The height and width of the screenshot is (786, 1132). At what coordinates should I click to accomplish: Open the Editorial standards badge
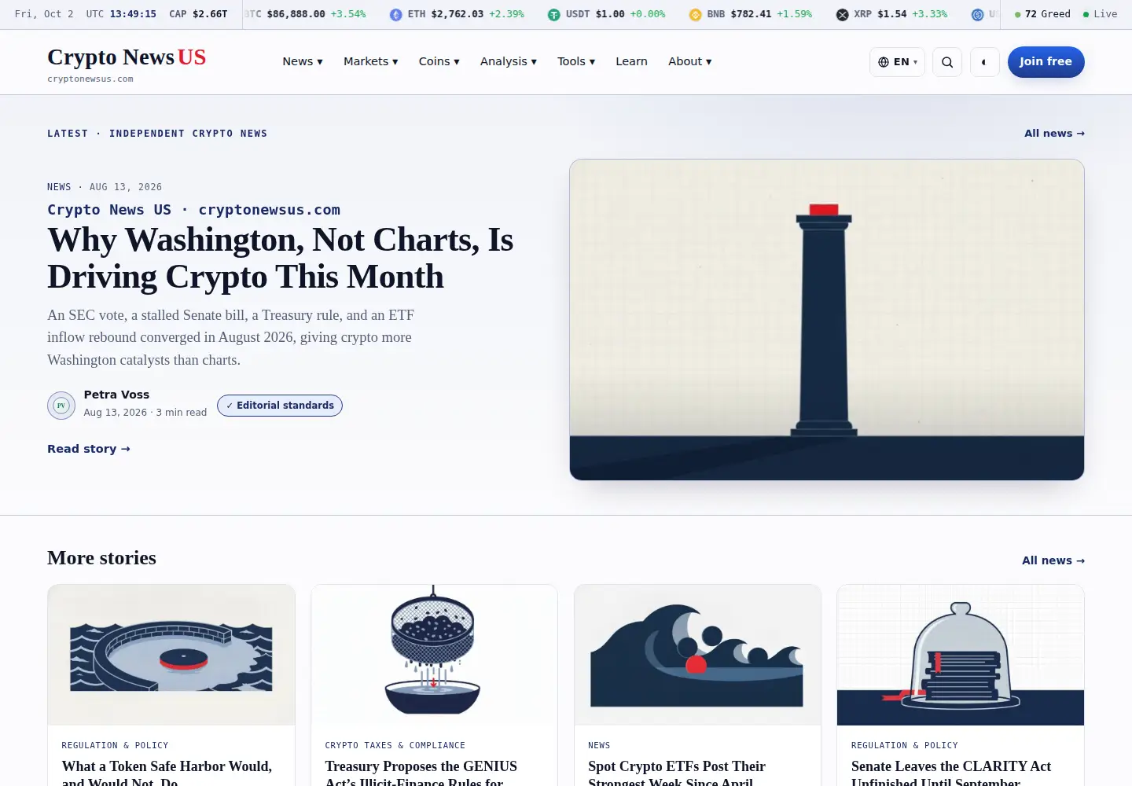(x=280, y=406)
